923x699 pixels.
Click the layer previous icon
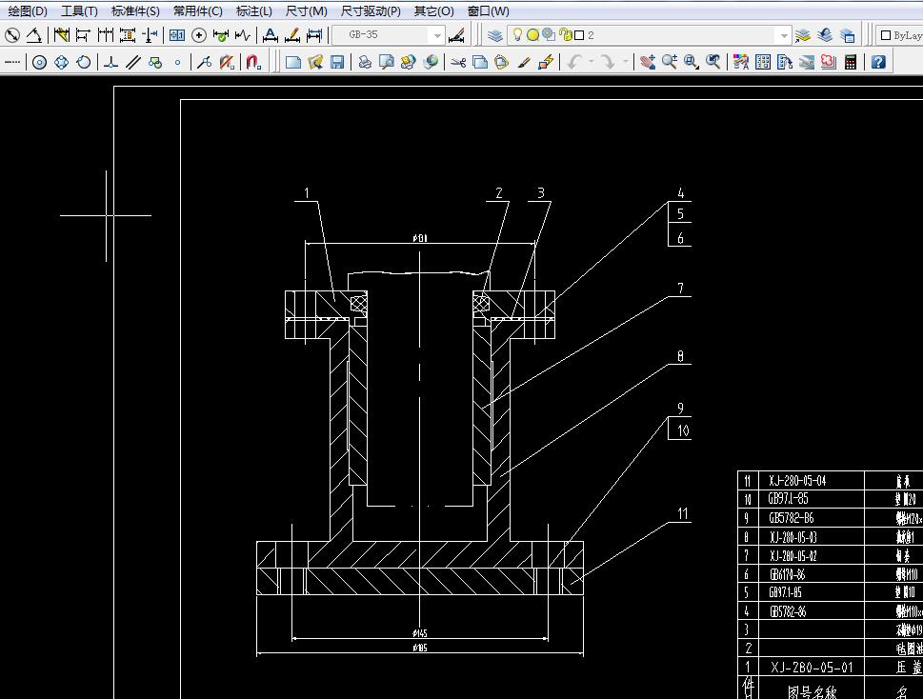click(825, 35)
